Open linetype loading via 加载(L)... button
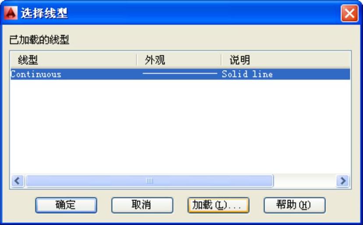Viewport: 363px width, 225px height. [x=219, y=205]
